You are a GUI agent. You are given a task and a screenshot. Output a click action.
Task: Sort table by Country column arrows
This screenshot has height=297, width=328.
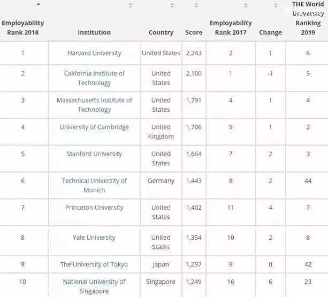(172, 5)
